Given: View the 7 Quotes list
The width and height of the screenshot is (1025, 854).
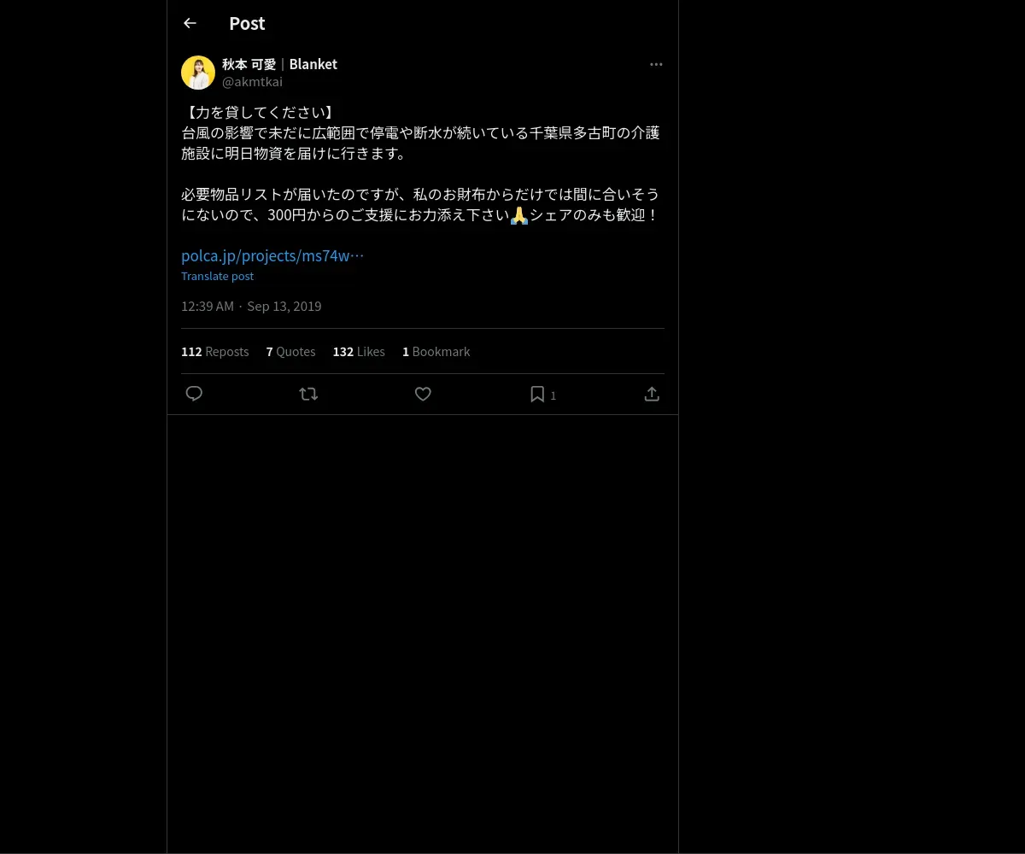Looking at the screenshot, I should [290, 352].
